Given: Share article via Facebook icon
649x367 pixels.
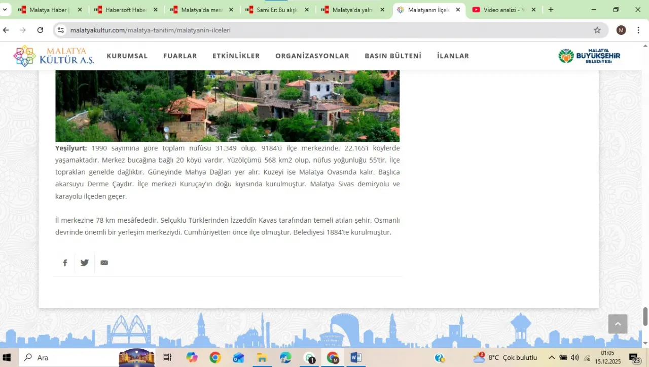Looking at the screenshot, I should point(65,263).
